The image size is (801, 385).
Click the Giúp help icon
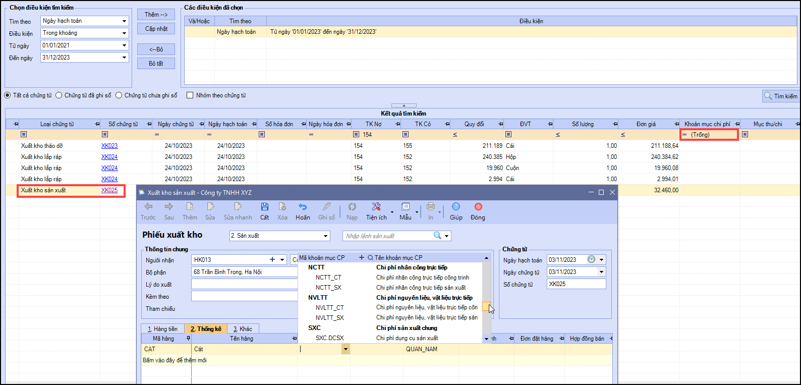456,207
